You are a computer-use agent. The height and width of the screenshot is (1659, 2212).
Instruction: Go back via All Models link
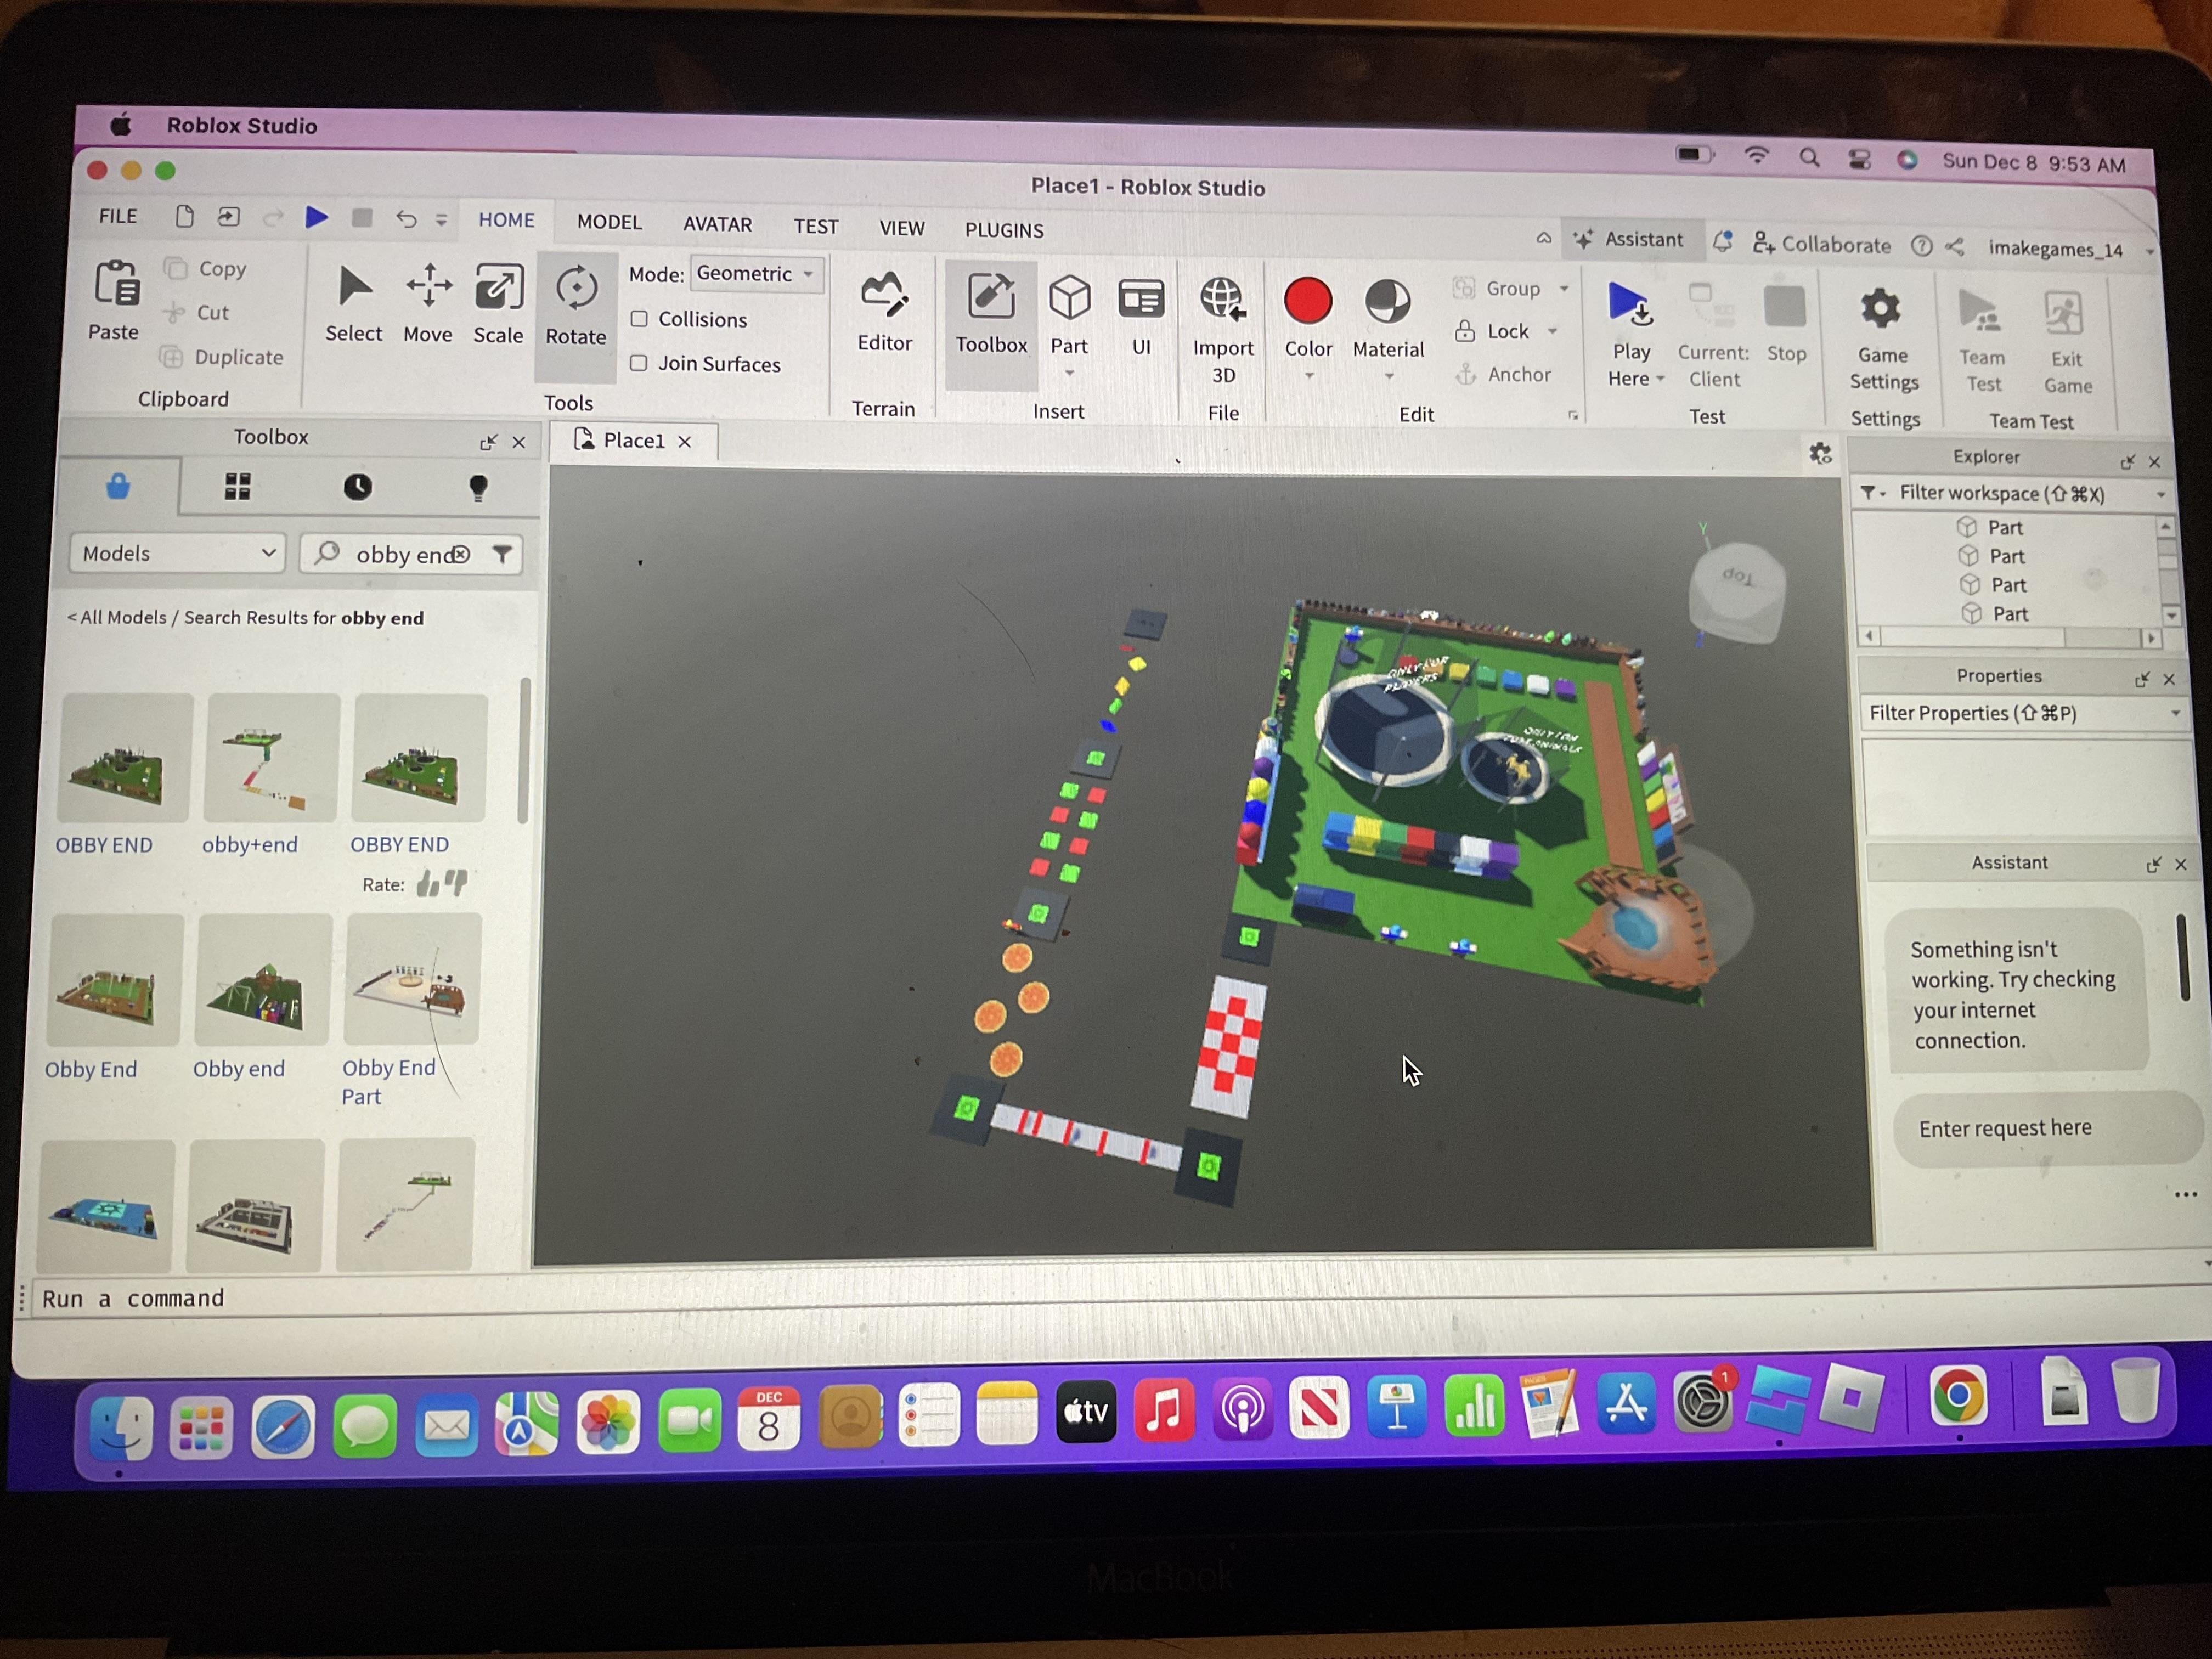pyautogui.click(x=118, y=617)
